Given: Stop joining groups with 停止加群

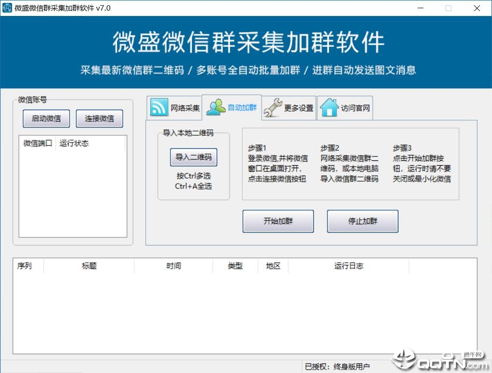Looking at the screenshot, I should coord(363,221).
